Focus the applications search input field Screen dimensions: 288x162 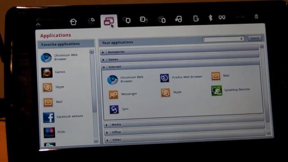[x=223, y=39]
